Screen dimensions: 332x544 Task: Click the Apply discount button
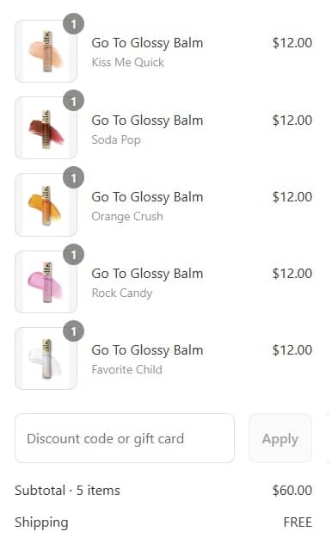[280, 438]
